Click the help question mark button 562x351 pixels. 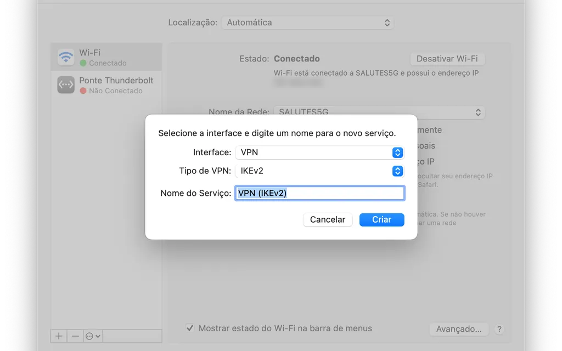[x=499, y=329]
